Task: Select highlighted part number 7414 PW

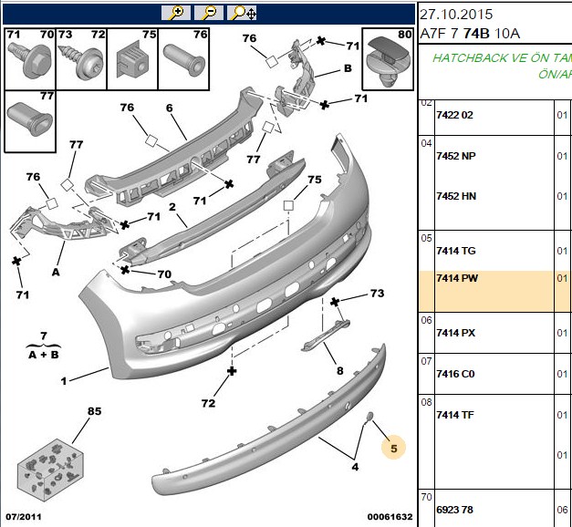Action: coord(457,278)
